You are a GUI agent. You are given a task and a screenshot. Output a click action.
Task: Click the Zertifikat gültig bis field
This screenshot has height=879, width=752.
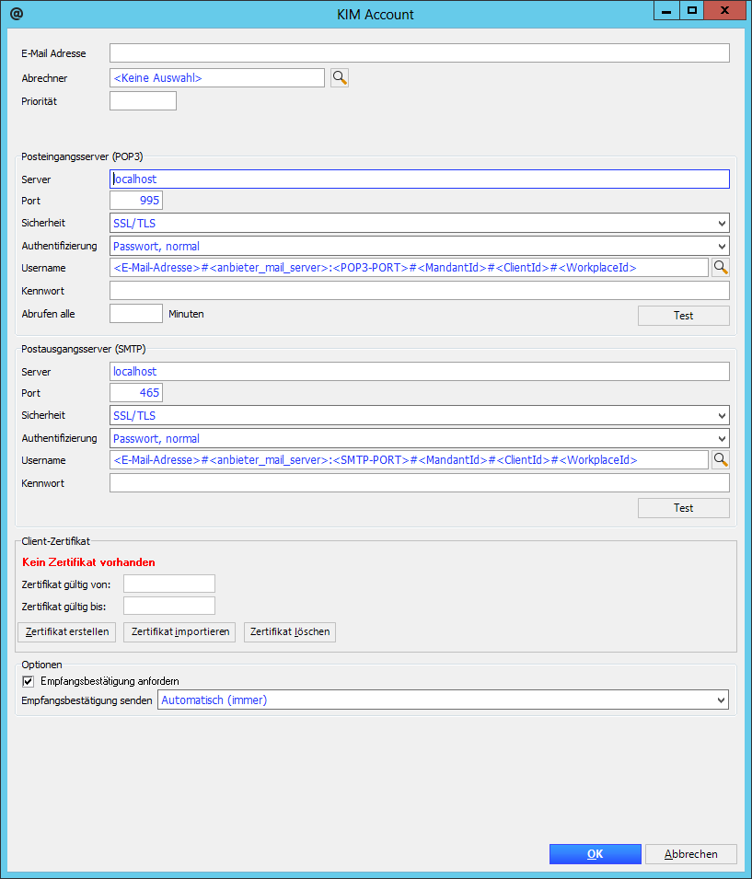click(169, 606)
